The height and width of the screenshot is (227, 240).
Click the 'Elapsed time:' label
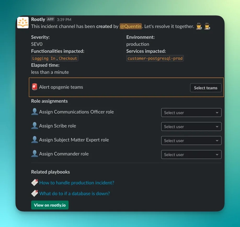(45, 65)
